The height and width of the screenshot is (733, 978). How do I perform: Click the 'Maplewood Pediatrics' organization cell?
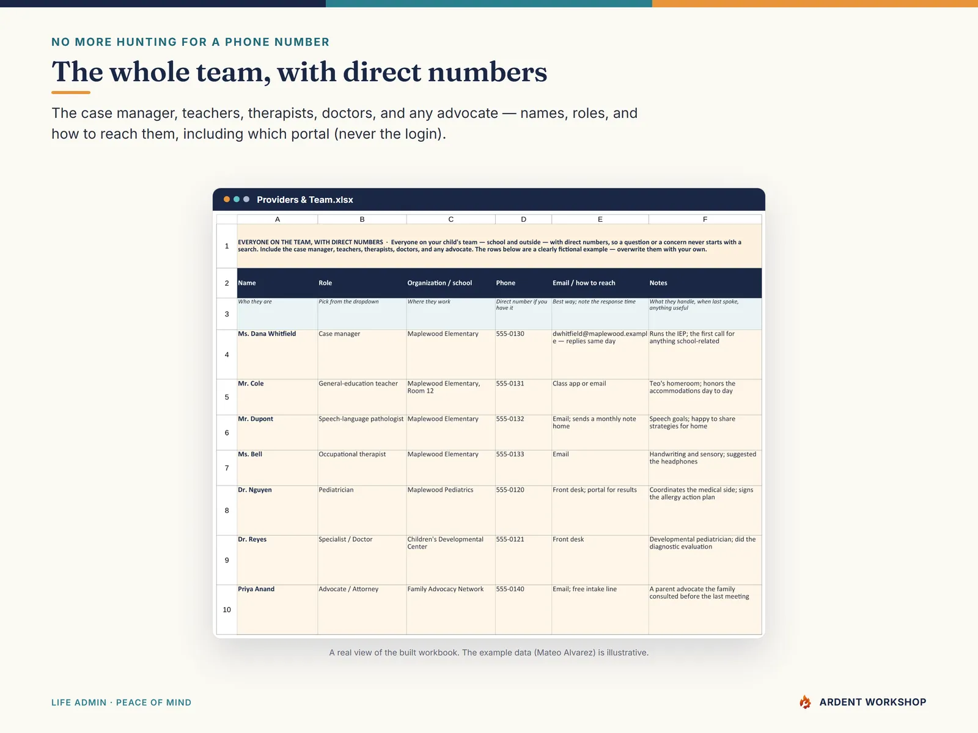click(451, 511)
